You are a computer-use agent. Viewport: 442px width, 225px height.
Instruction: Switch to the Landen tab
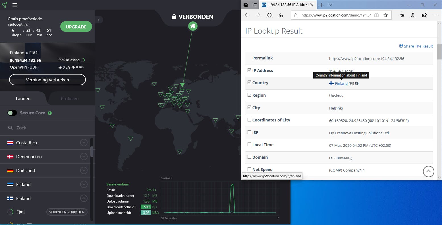click(23, 99)
